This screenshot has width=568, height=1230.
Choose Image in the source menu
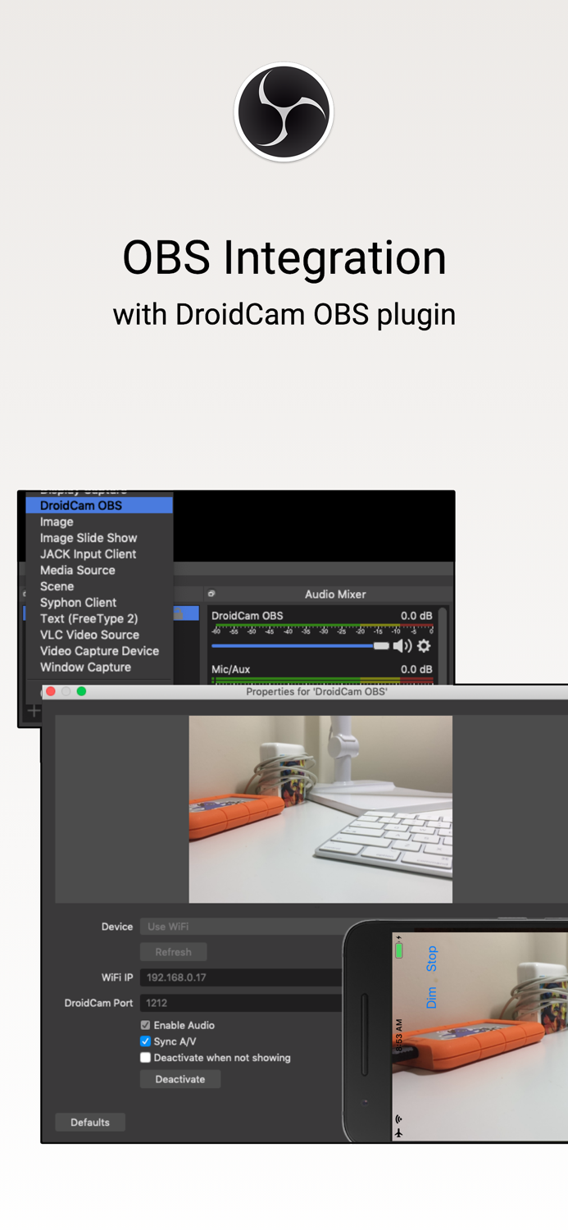point(99,522)
